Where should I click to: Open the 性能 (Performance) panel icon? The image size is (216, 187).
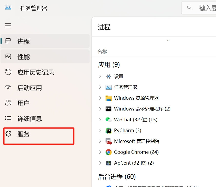click(8, 57)
